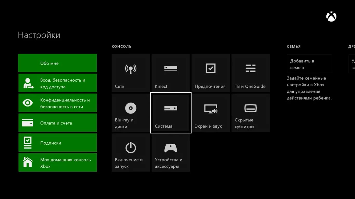The height and width of the screenshot is (199, 355).
Task: Open Экран и звук tile
Action: tap(211, 113)
